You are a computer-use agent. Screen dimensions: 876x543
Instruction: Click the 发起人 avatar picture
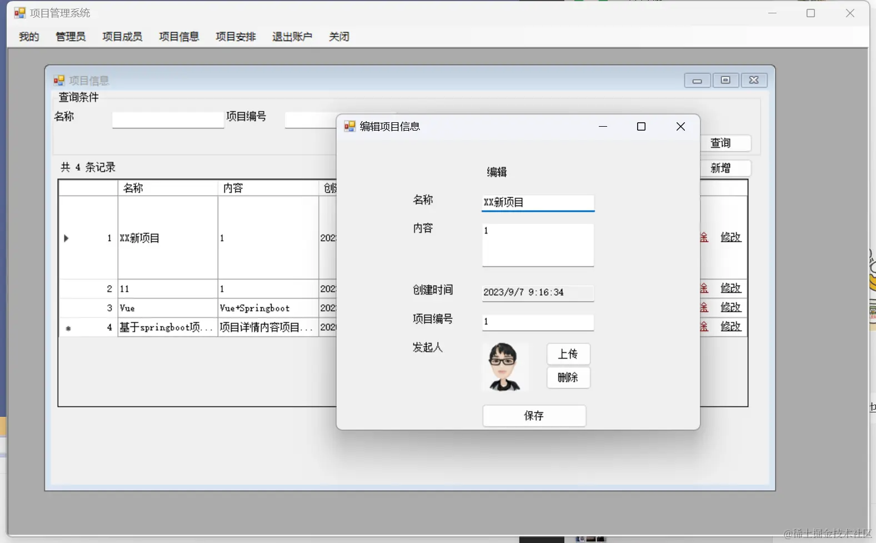tap(505, 367)
